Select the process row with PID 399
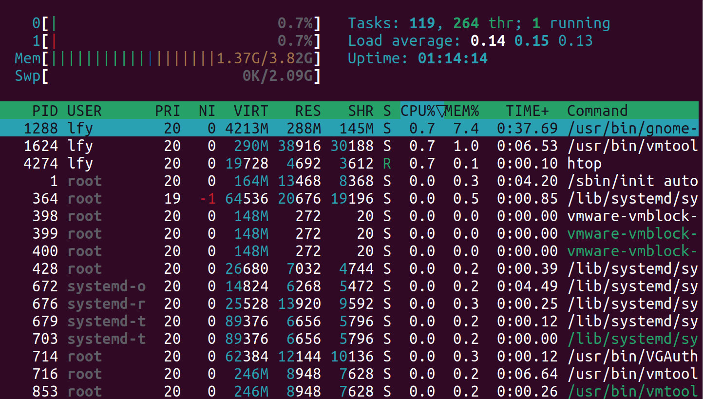The height and width of the screenshot is (399, 703). (x=349, y=233)
